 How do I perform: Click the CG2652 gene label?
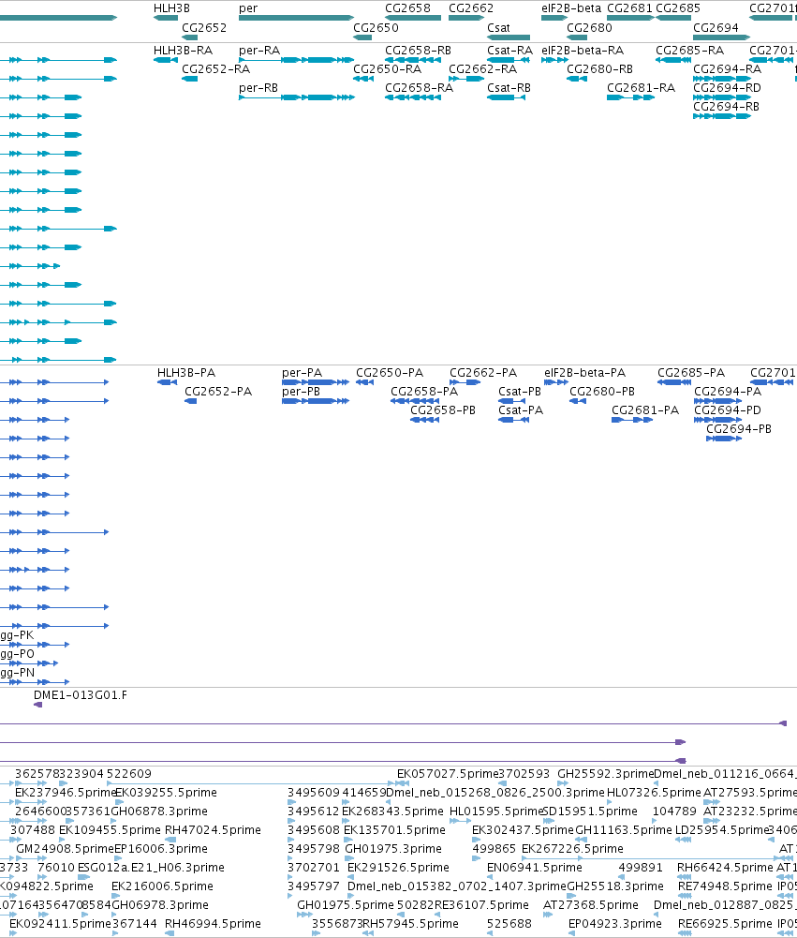click(x=204, y=27)
